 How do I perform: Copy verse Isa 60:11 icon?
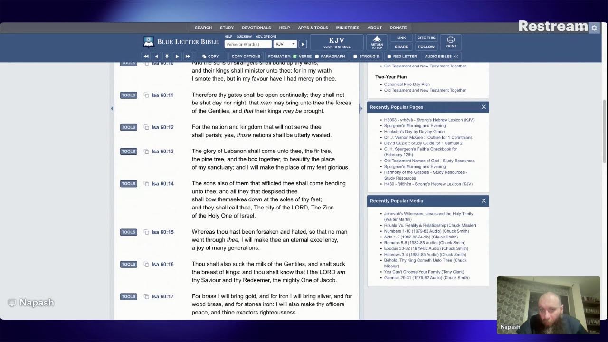point(146,95)
